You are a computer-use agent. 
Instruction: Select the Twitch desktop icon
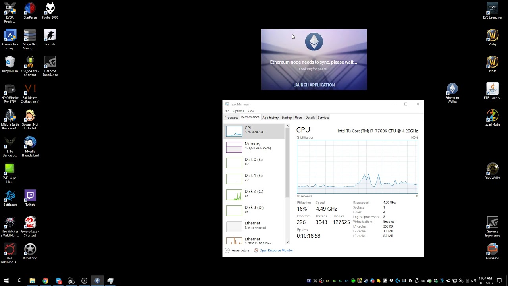click(30, 198)
